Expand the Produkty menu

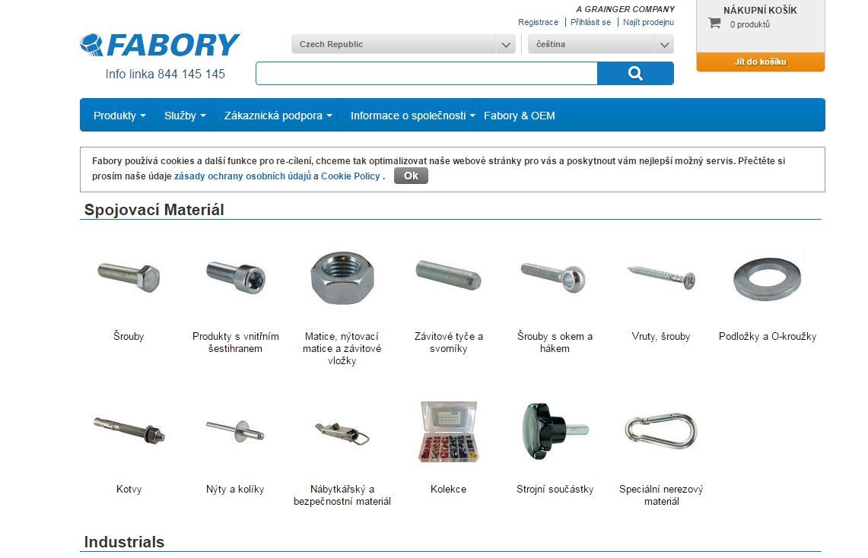pyautogui.click(x=119, y=116)
